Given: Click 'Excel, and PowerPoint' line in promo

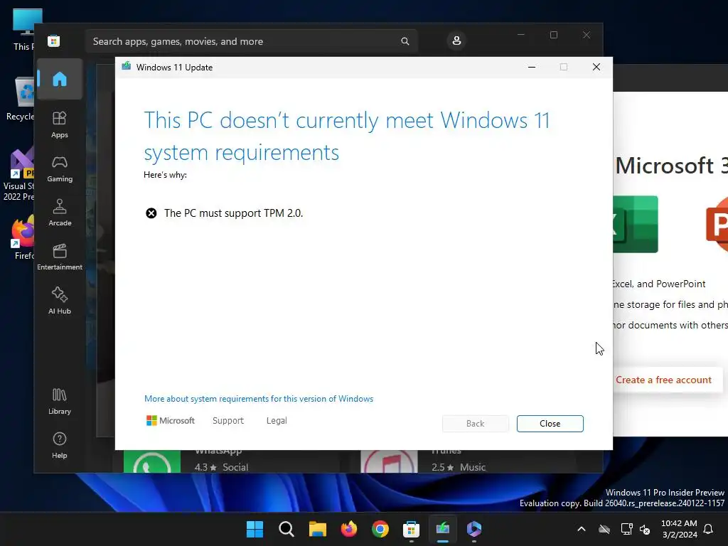Looking at the screenshot, I should click(659, 284).
